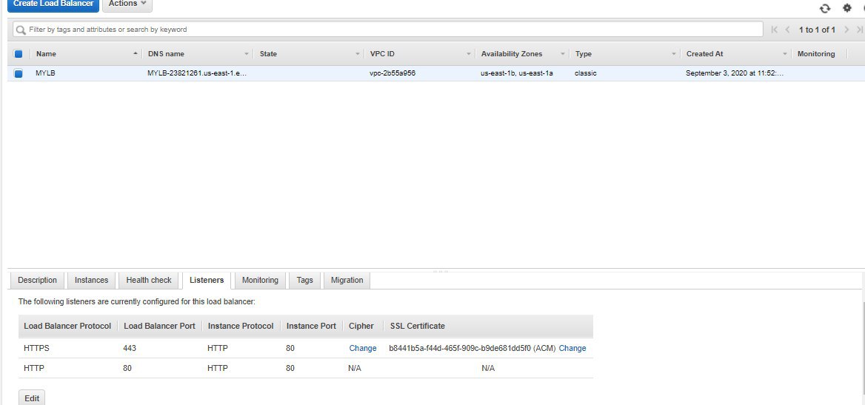865x405 pixels.
Task: Go to first page arrow icon
Action: 775,30
